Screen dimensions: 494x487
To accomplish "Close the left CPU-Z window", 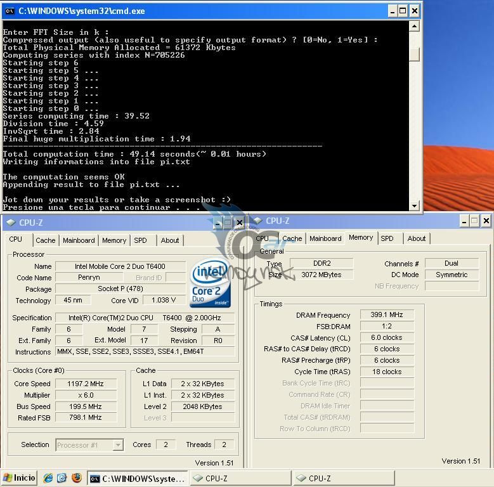I will [240, 223].
